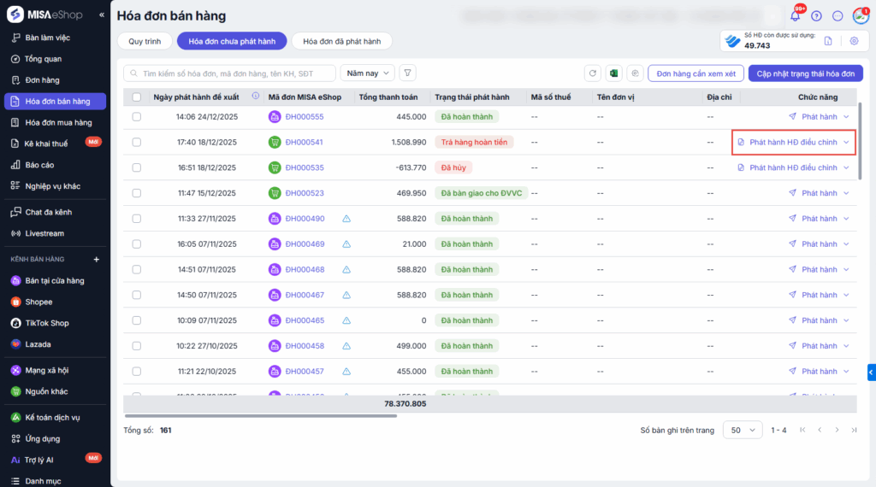This screenshot has height=487, width=876.
Task: Click the warning triangle icon beside ĐH000490
Action: pyautogui.click(x=346, y=219)
